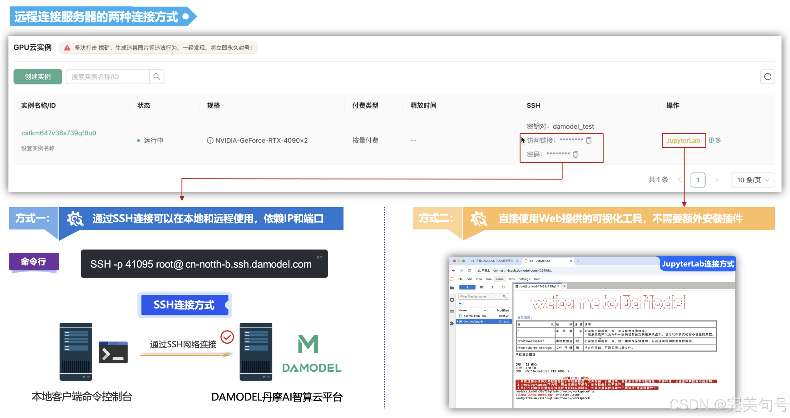790x418 pixels.
Task: Open JupyterLab from the 操作 column
Action: [x=684, y=140]
